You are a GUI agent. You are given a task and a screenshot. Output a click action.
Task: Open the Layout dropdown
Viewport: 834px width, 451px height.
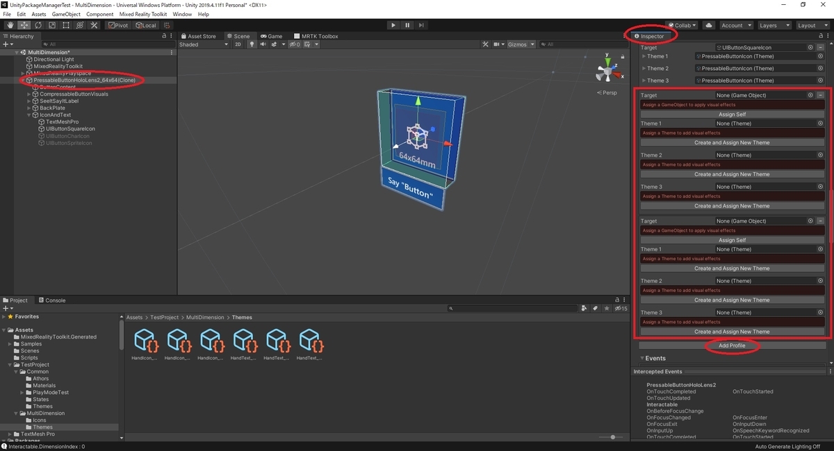(x=812, y=26)
